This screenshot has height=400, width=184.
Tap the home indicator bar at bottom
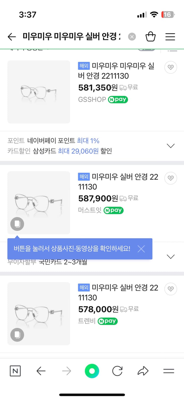[x=92, y=394]
